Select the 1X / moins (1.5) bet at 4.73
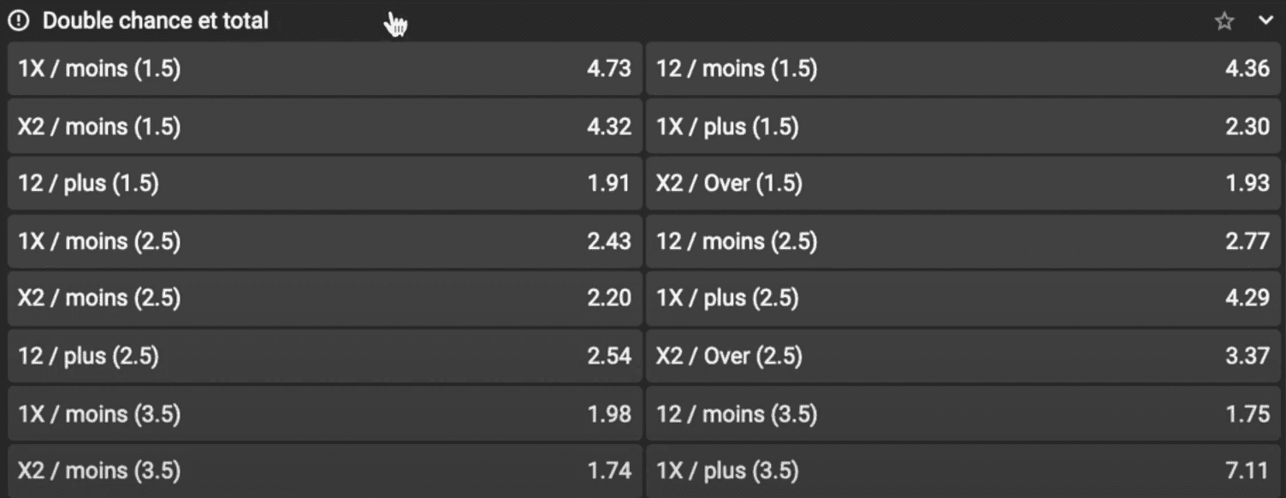The image size is (1286, 498). pyautogui.click(x=324, y=68)
